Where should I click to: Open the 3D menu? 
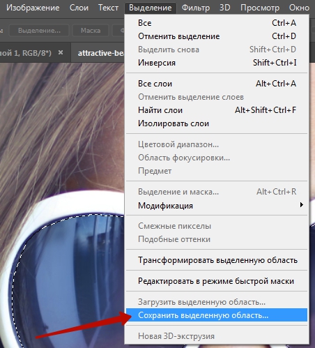(x=225, y=8)
